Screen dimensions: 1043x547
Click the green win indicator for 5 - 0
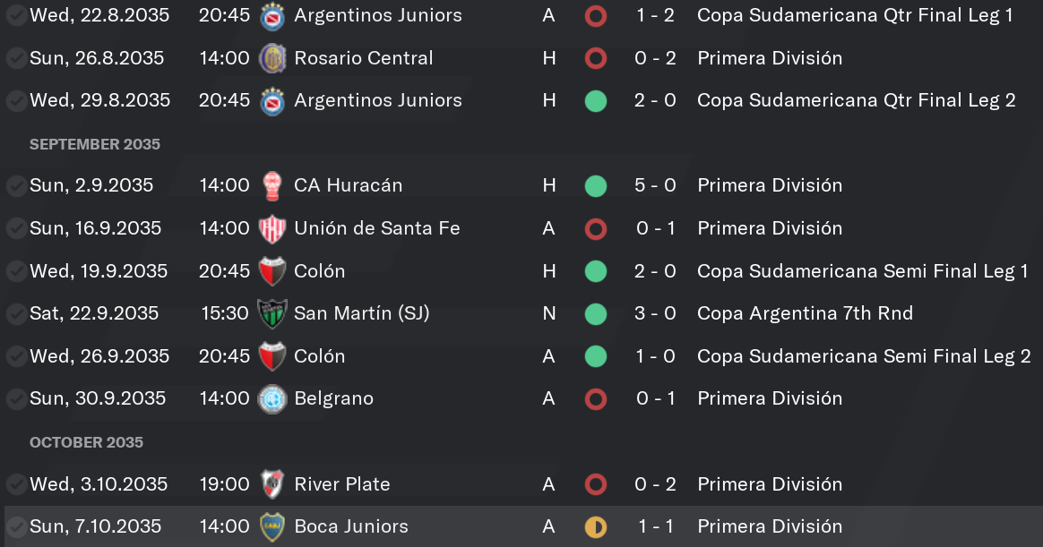pyautogui.click(x=595, y=186)
